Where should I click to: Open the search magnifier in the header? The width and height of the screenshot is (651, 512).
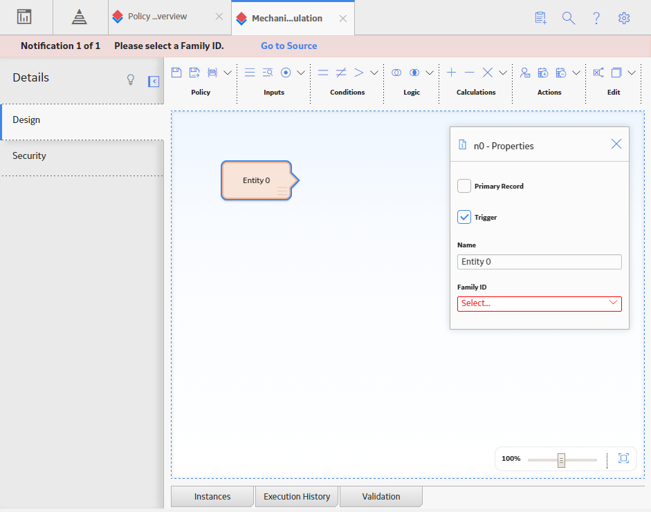tap(569, 18)
